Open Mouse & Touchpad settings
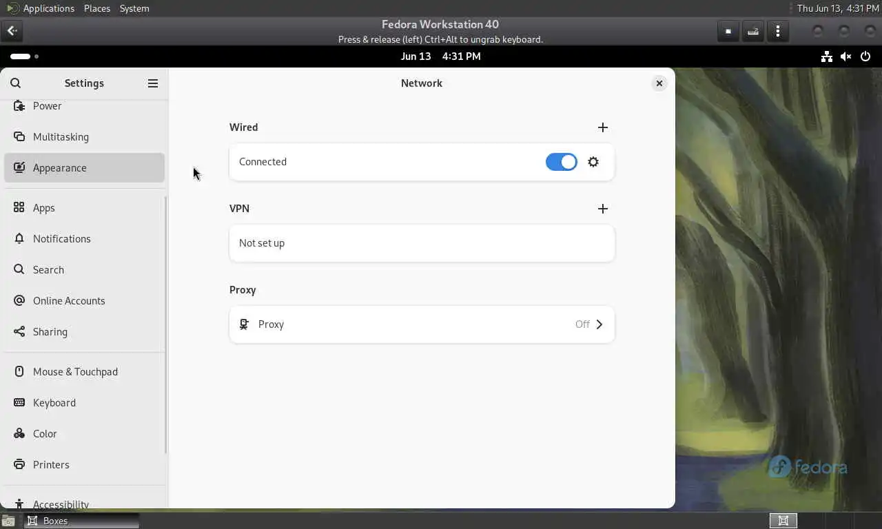882x529 pixels. tap(85, 372)
